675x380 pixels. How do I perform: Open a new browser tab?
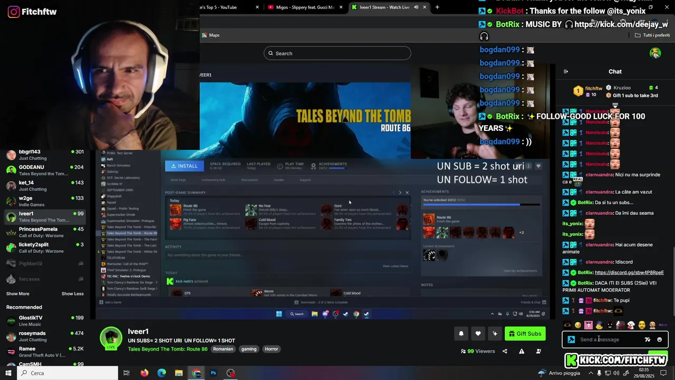tap(437, 7)
